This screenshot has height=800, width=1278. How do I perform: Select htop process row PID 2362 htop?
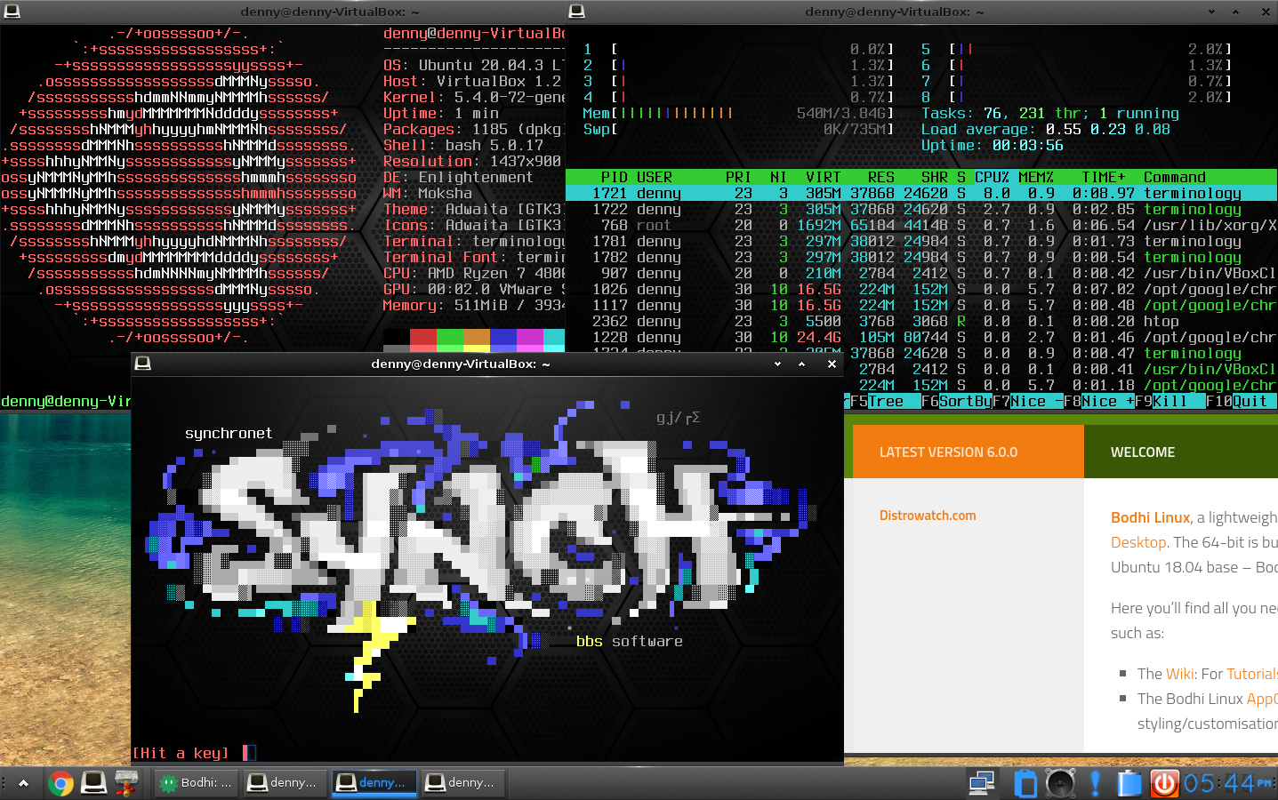(921, 322)
